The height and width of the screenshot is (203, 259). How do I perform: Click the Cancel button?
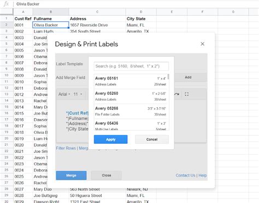152,139
